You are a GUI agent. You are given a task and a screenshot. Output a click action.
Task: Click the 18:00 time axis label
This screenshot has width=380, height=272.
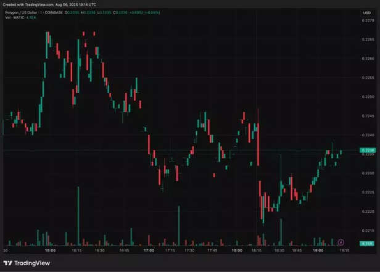click(x=236, y=250)
